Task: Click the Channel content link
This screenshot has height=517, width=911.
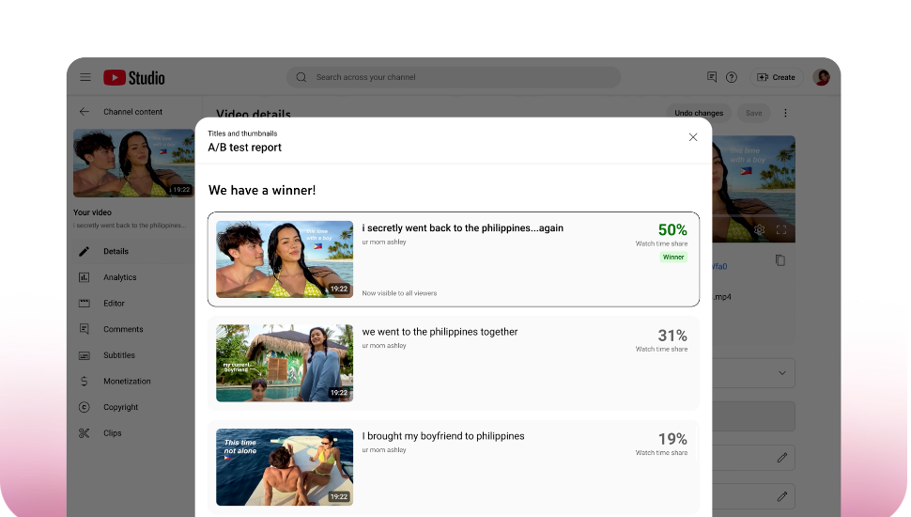Action: (x=133, y=112)
